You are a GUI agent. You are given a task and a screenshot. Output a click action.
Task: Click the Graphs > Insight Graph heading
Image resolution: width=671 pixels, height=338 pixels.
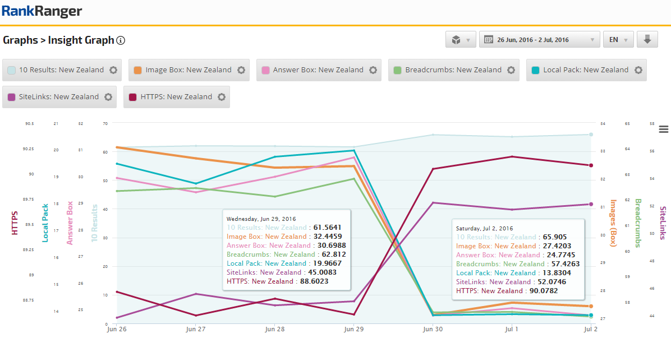[58, 40]
